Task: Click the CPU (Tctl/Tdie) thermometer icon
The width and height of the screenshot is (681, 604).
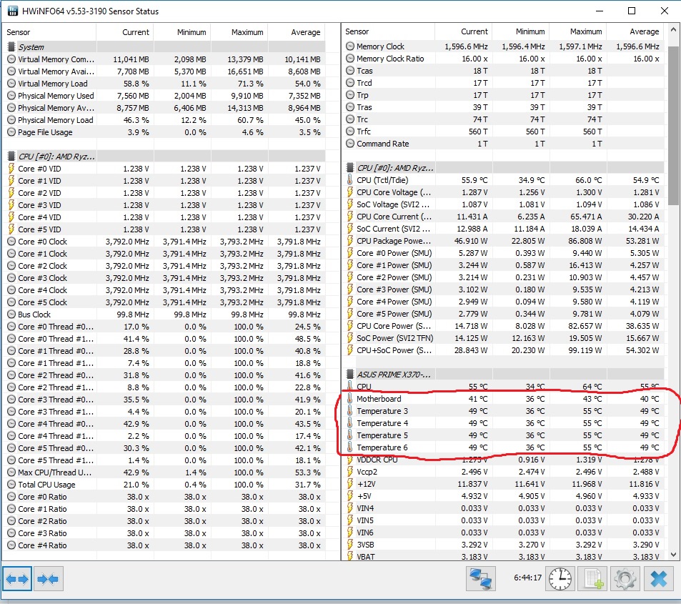Action: click(x=350, y=180)
